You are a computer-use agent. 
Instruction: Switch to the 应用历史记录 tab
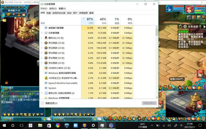point(59,13)
